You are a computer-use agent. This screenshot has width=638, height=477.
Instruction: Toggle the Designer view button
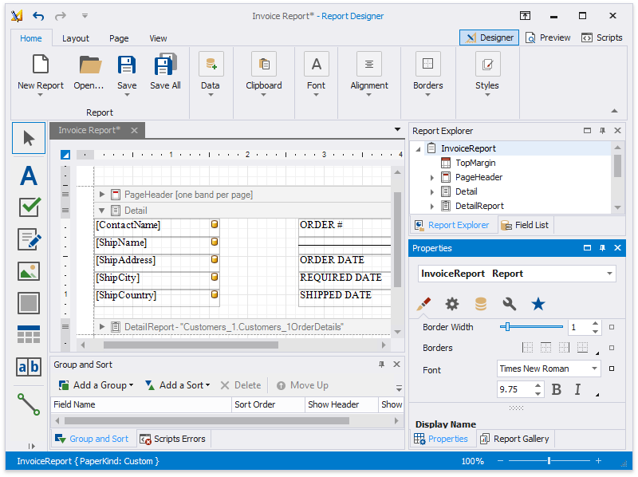pos(489,37)
